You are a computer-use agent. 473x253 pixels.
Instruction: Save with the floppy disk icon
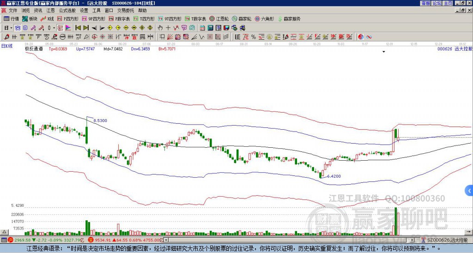226,28
